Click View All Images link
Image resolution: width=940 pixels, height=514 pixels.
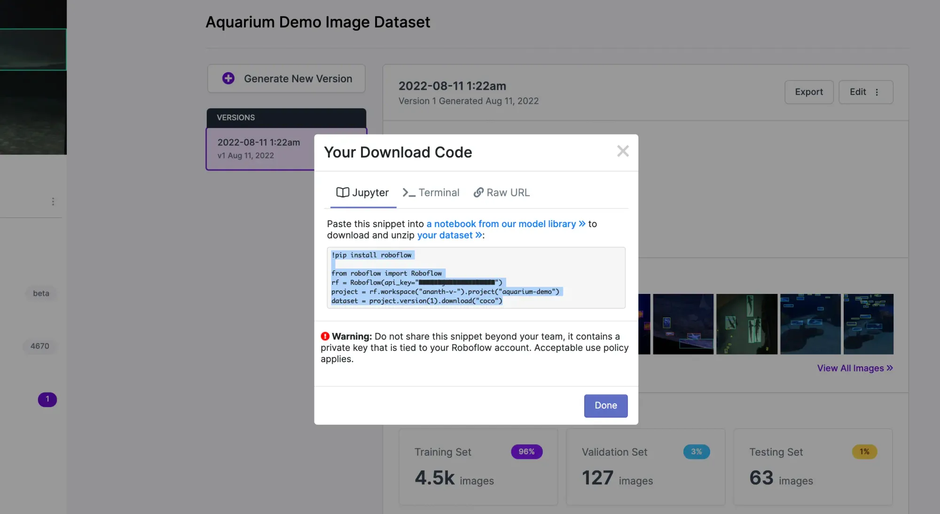point(854,368)
